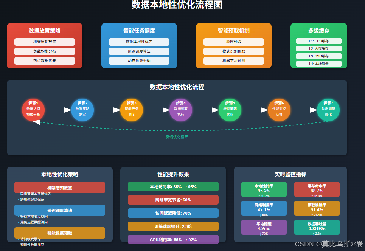Click the 负载均衡分布 pill
365x251 pixels.
coord(45,51)
